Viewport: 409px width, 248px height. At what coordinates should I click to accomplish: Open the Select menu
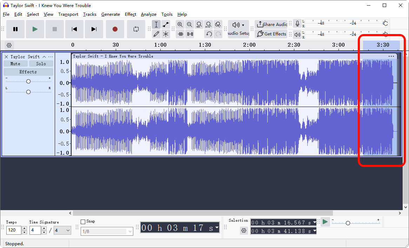(x=33, y=14)
